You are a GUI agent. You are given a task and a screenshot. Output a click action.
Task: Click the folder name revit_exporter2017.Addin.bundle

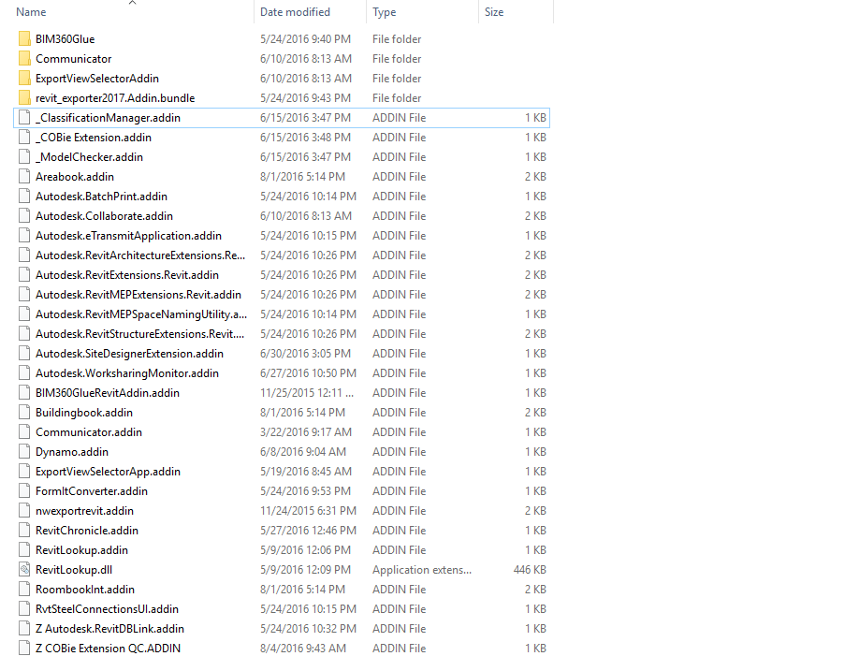click(x=115, y=98)
